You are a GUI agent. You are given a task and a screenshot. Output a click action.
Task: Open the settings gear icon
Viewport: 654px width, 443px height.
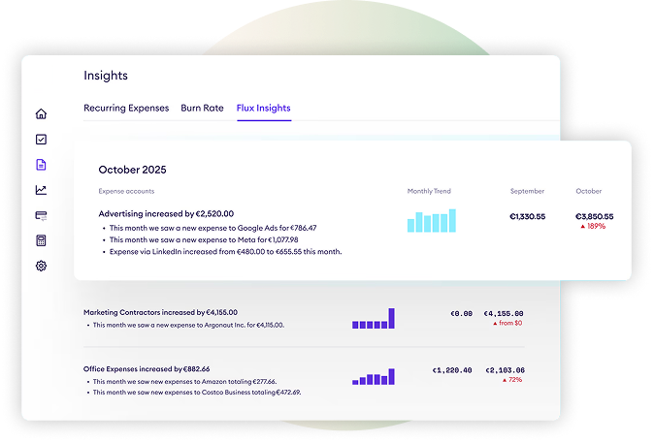coord(41,266)
